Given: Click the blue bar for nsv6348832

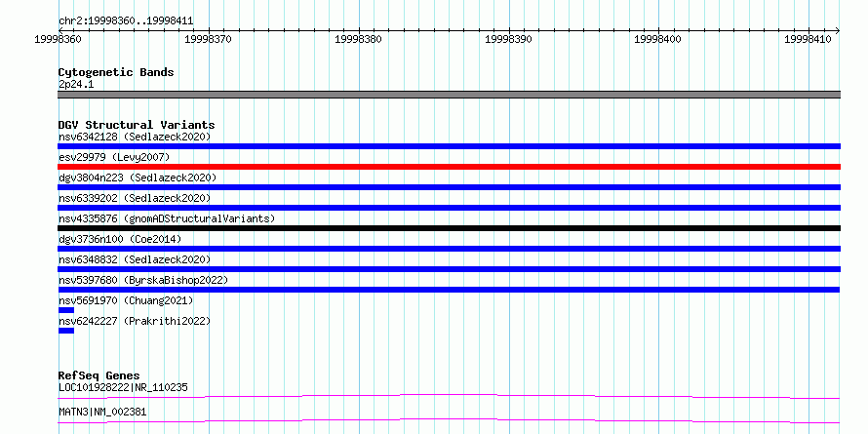Looking at the screenshot, I should coord(449,269).
